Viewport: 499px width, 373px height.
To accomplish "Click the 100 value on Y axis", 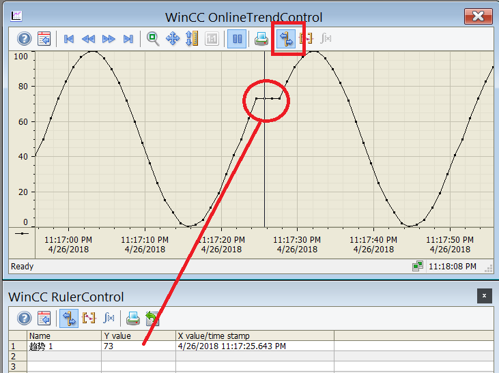I will pos(20,57).
